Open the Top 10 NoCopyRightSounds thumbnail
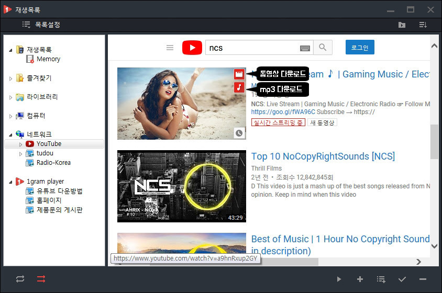The image size is (442, 293). click(x=182, y=186)
